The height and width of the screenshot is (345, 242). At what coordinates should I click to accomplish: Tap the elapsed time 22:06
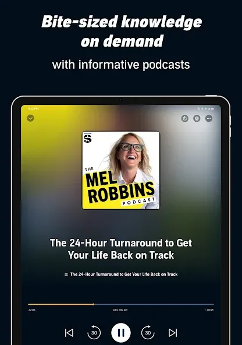32,310
